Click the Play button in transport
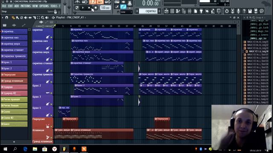 [x=83, y=8]
